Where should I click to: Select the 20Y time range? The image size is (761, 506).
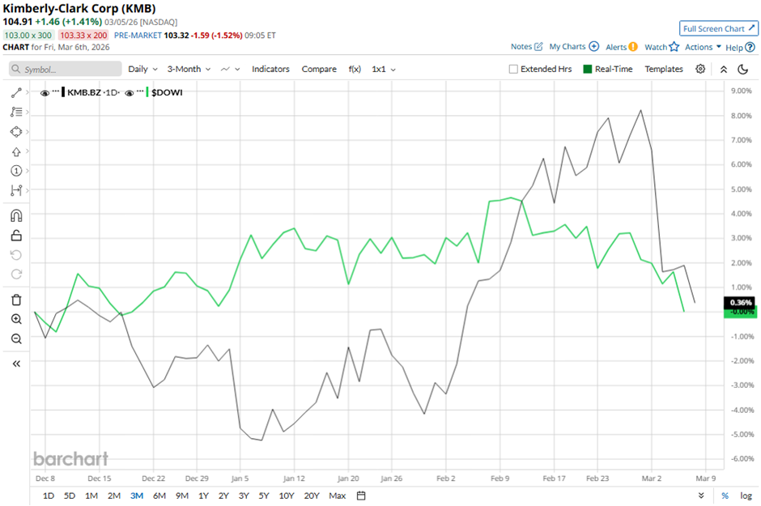click(x=312, y=495)
